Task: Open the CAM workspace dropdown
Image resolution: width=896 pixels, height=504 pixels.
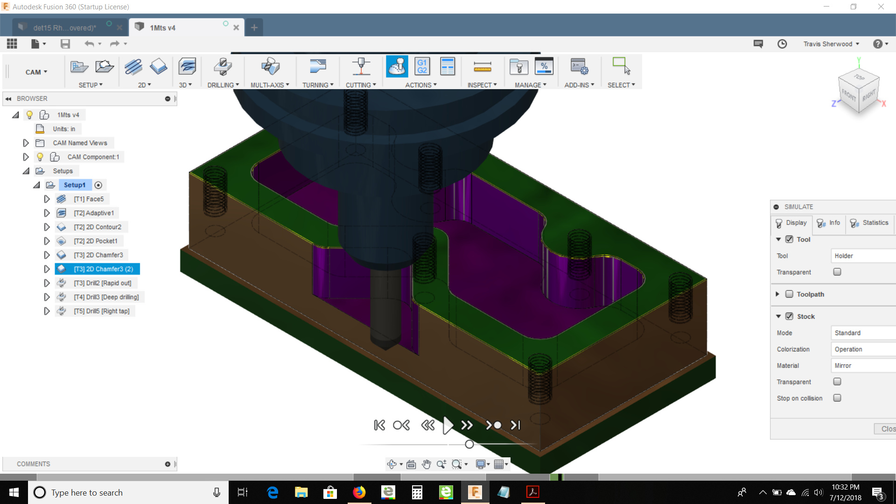Action: pos(36,72)
